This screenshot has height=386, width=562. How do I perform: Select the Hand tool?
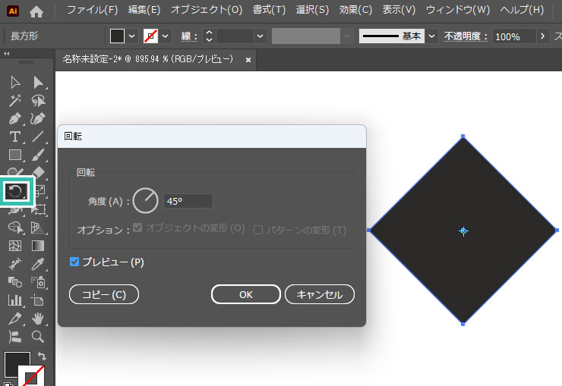click(x=38, y=319)
